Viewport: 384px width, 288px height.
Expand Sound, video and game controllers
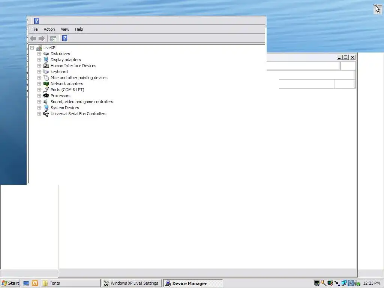coord(39,102)
